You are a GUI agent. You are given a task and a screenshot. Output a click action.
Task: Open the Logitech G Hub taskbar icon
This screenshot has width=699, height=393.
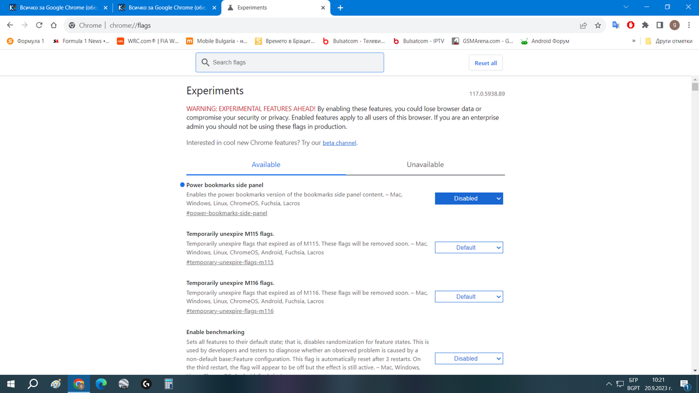pos(146,384)
